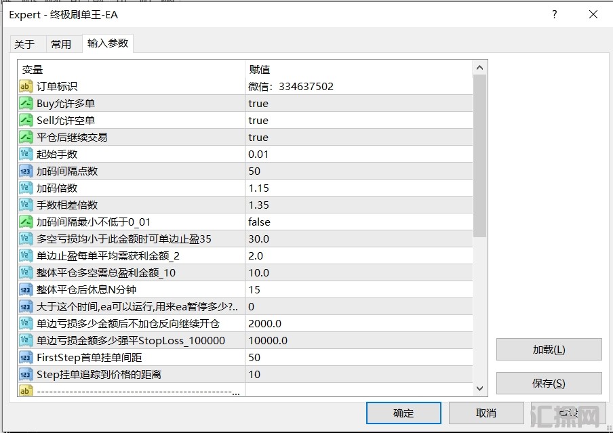Image resolution: width=613 pixels, height=433 pixels.
Task: Toggle the true value for Buy允许多单
Action: (359, 103)
